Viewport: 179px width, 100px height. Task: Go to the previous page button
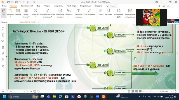tap(7, 91)
